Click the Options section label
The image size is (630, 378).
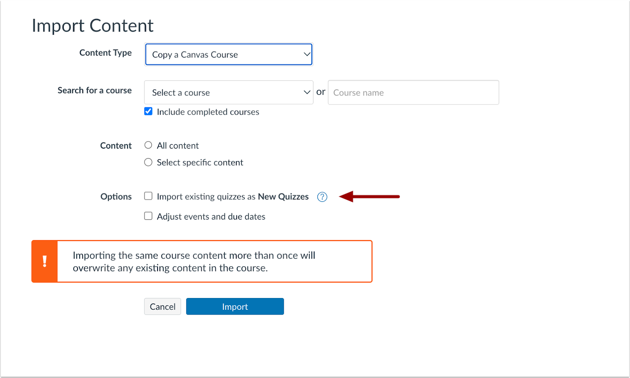pos(116,196)
